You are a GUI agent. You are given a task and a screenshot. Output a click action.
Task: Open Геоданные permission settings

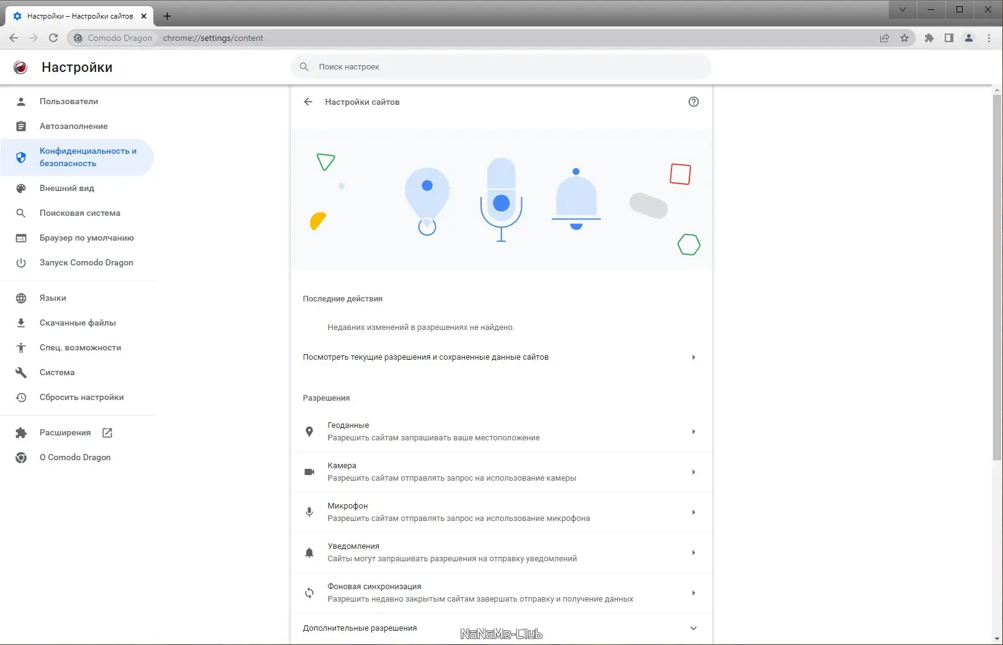pyautogui.click(x=501, y=432)
